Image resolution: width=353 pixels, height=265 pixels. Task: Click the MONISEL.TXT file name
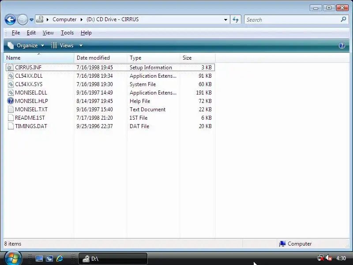[x=31, y=109]
